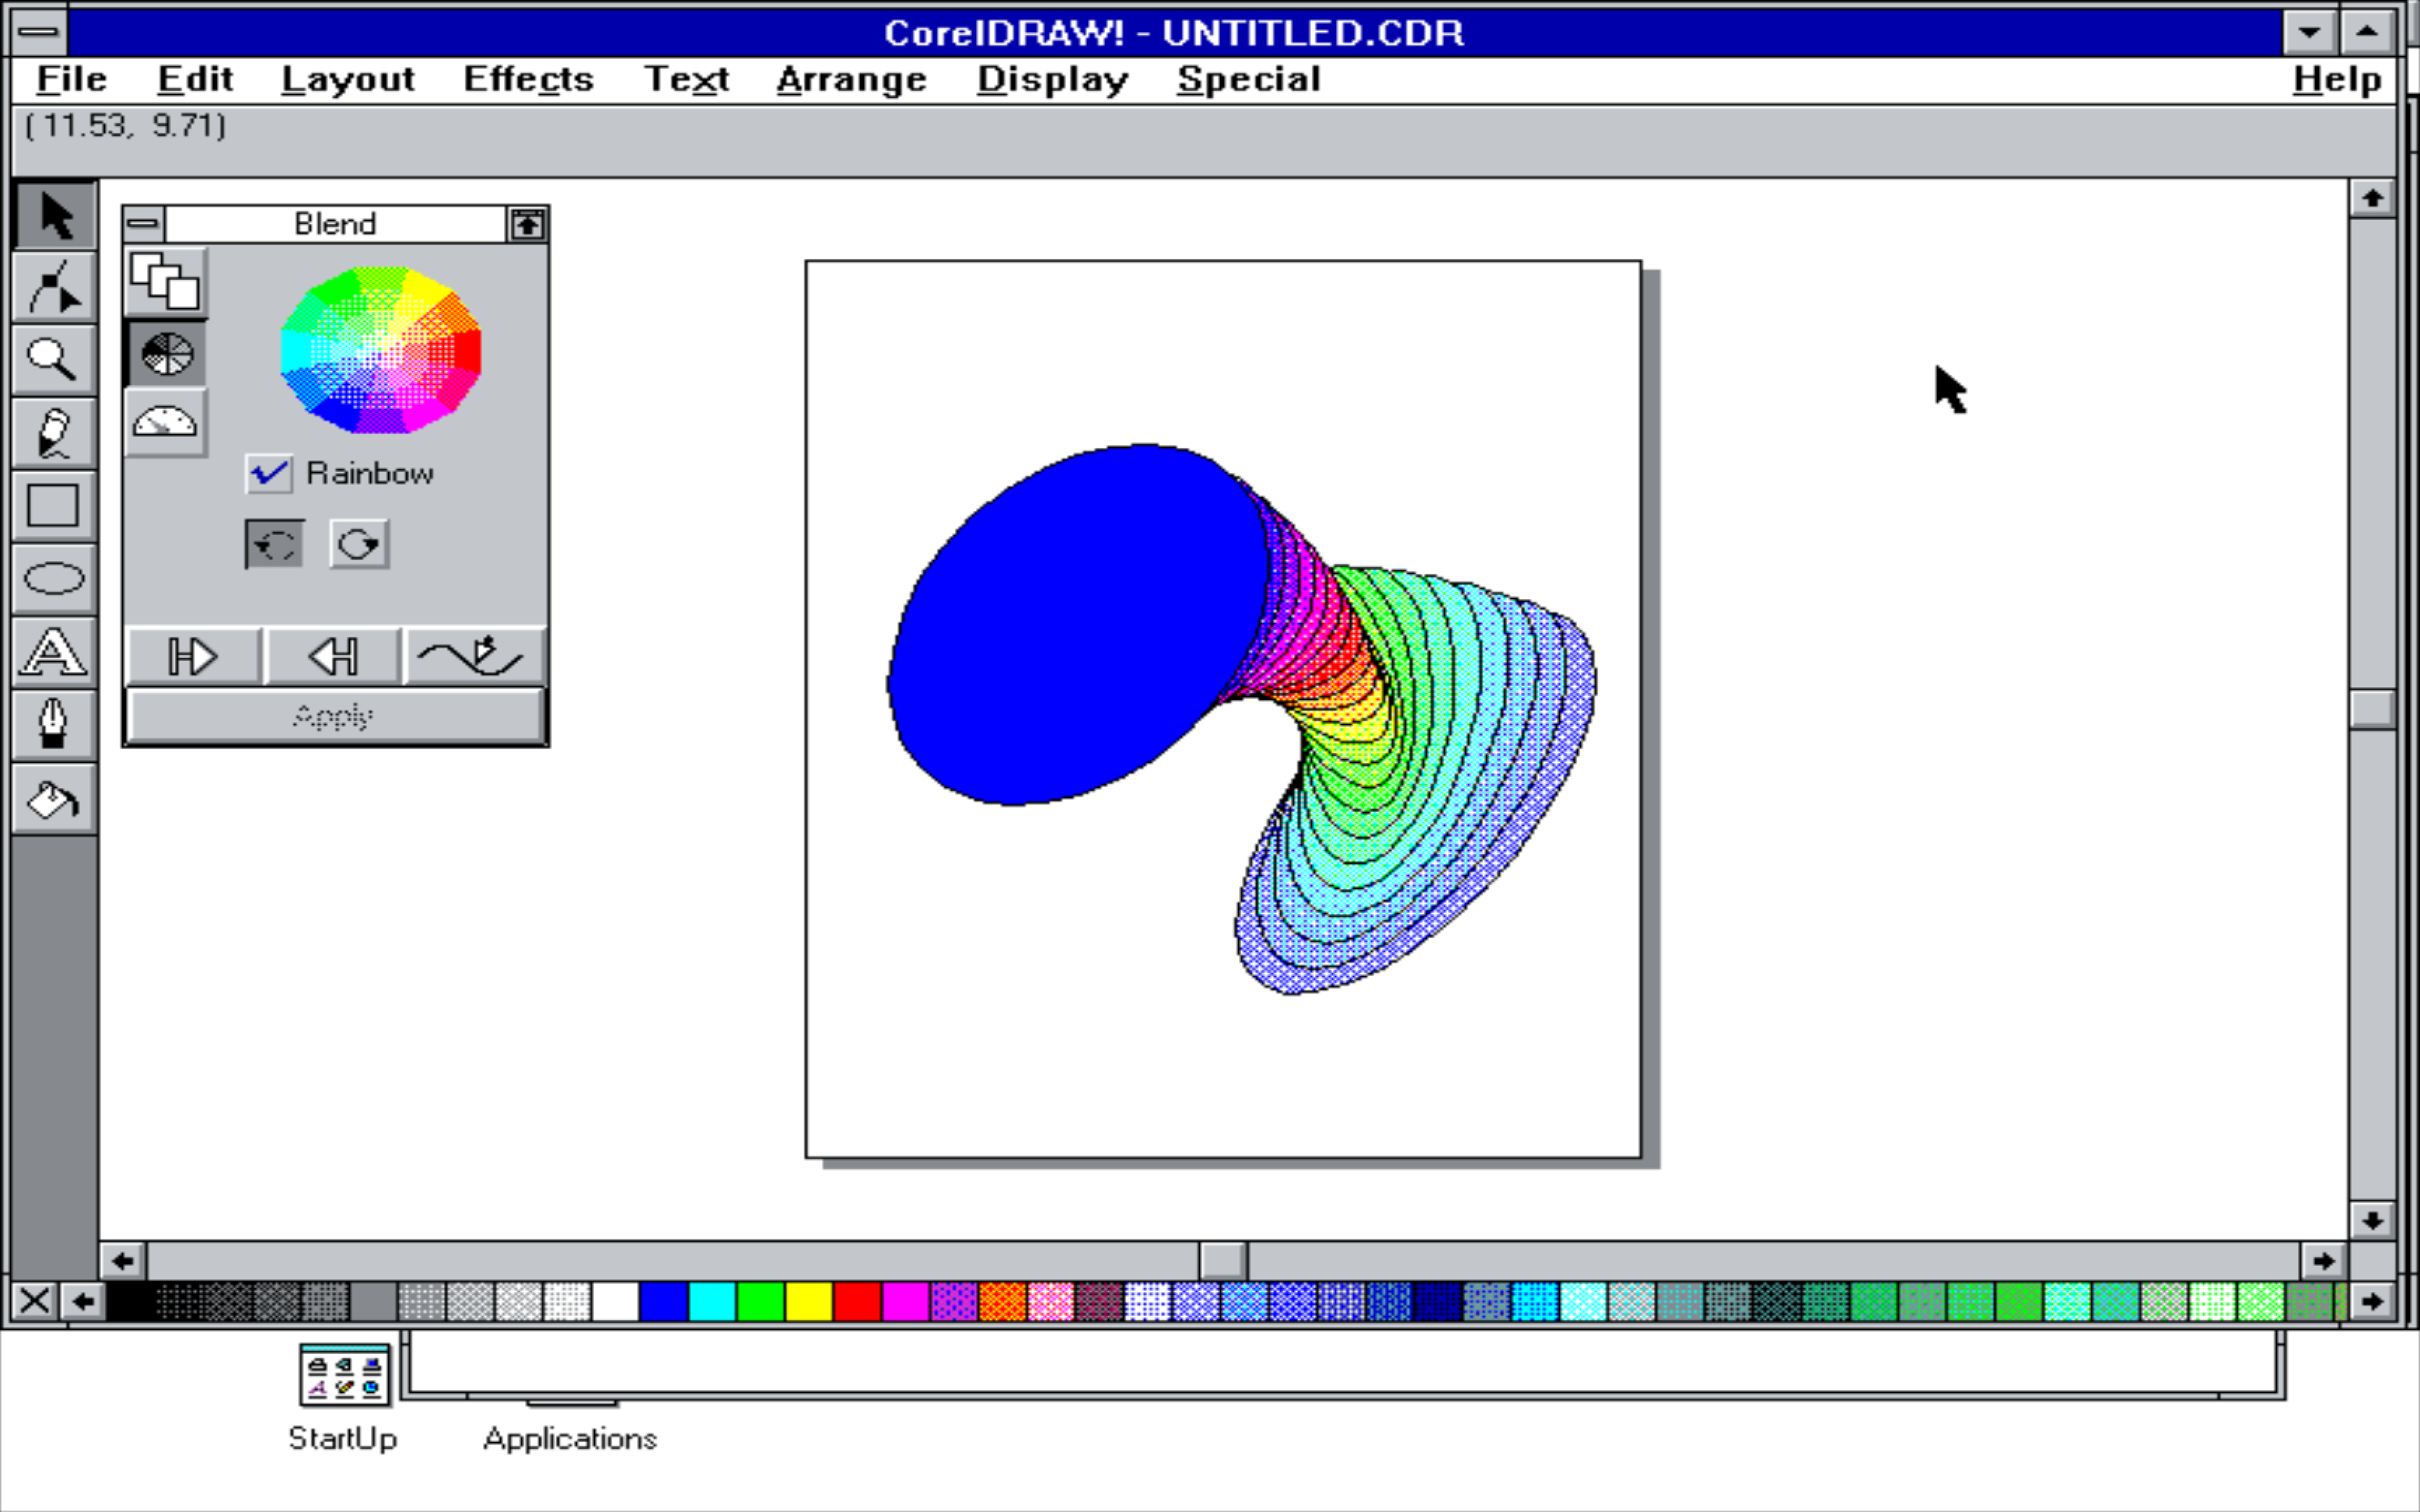Screen dimensions: 2420x1512
Task: Click the start object arrow button
Action: (194, 657)
